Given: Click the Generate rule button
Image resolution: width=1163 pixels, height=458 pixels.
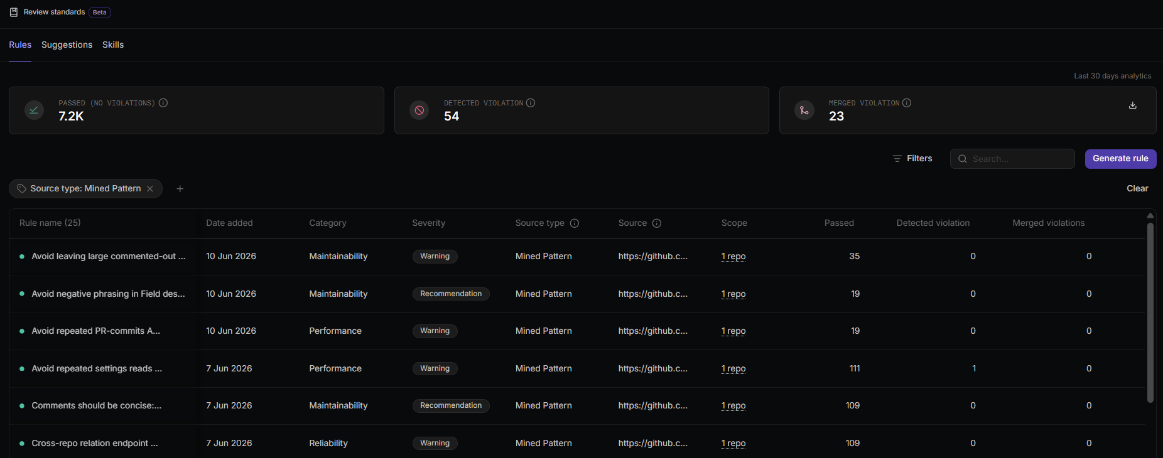Looking at the screenshot, I should (x=1120, y=159).
